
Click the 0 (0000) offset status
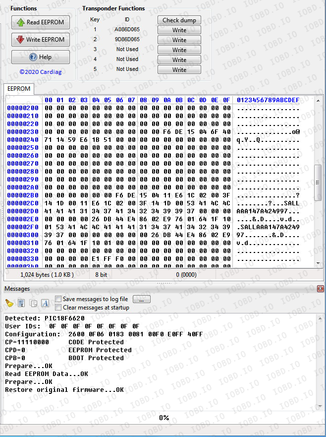point(186,274)
